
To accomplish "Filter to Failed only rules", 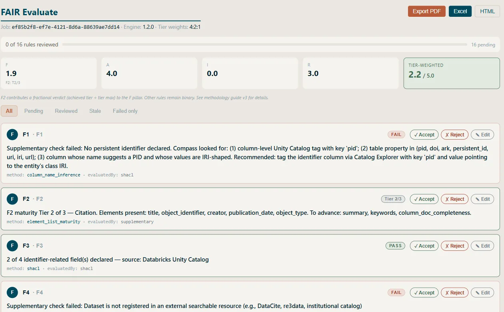I will click(x=125, y=111).
